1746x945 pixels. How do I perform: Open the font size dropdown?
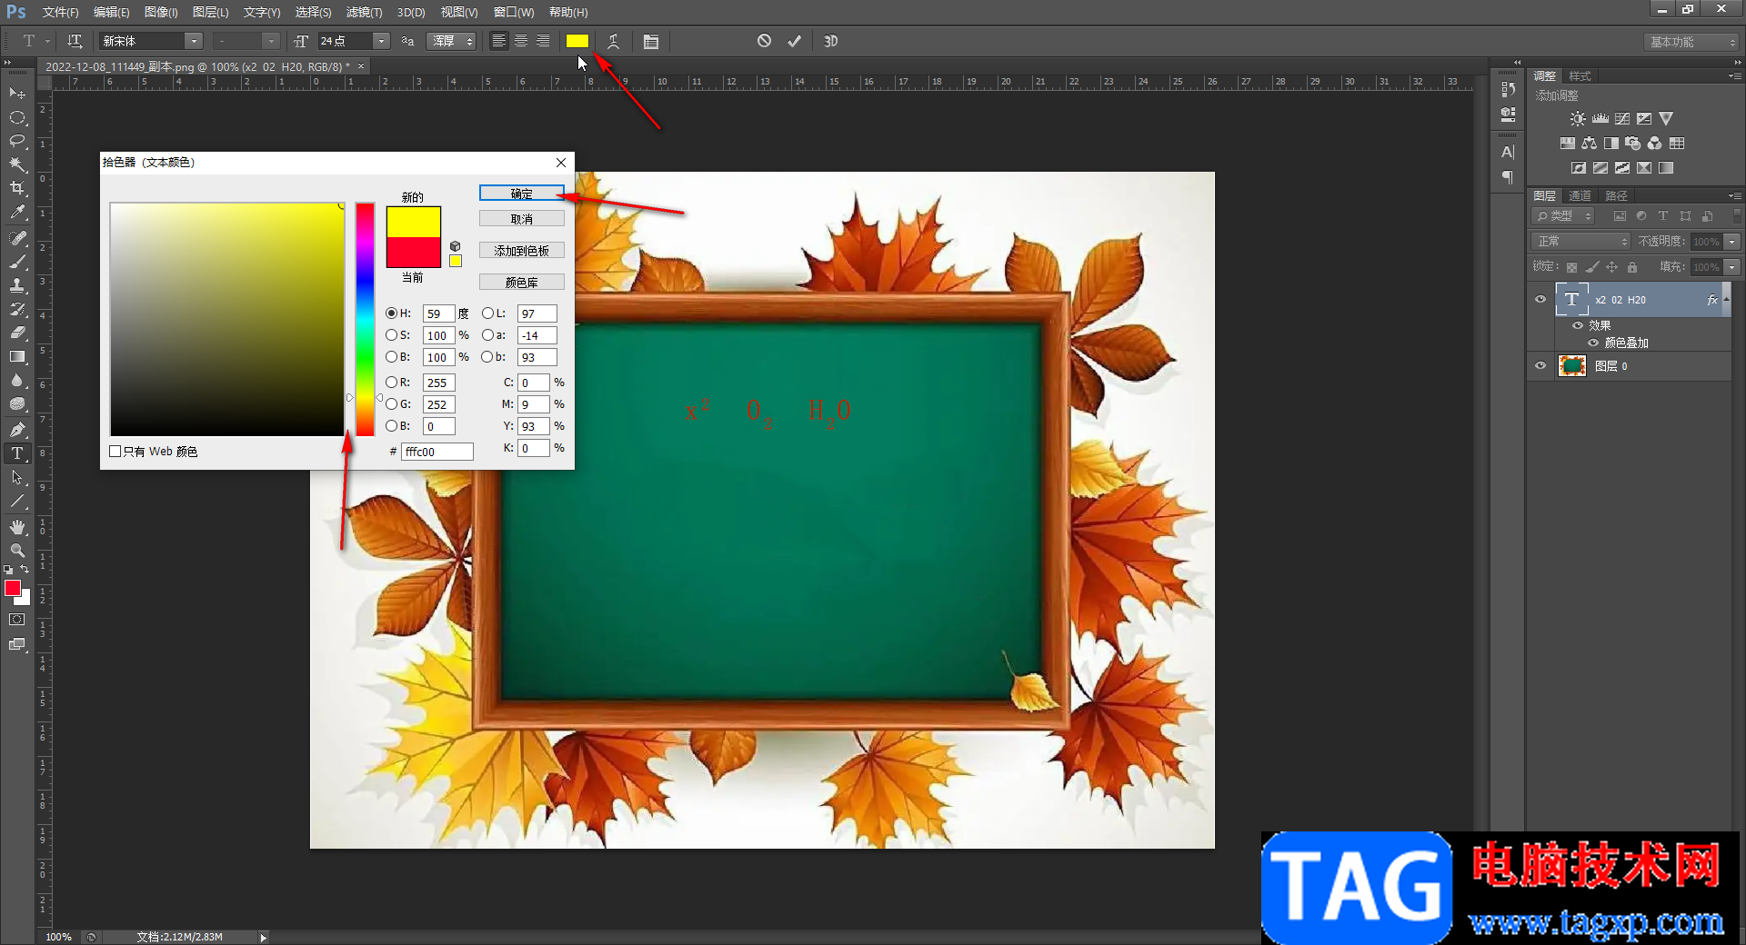pyautogui.click(x=382, y=41)
